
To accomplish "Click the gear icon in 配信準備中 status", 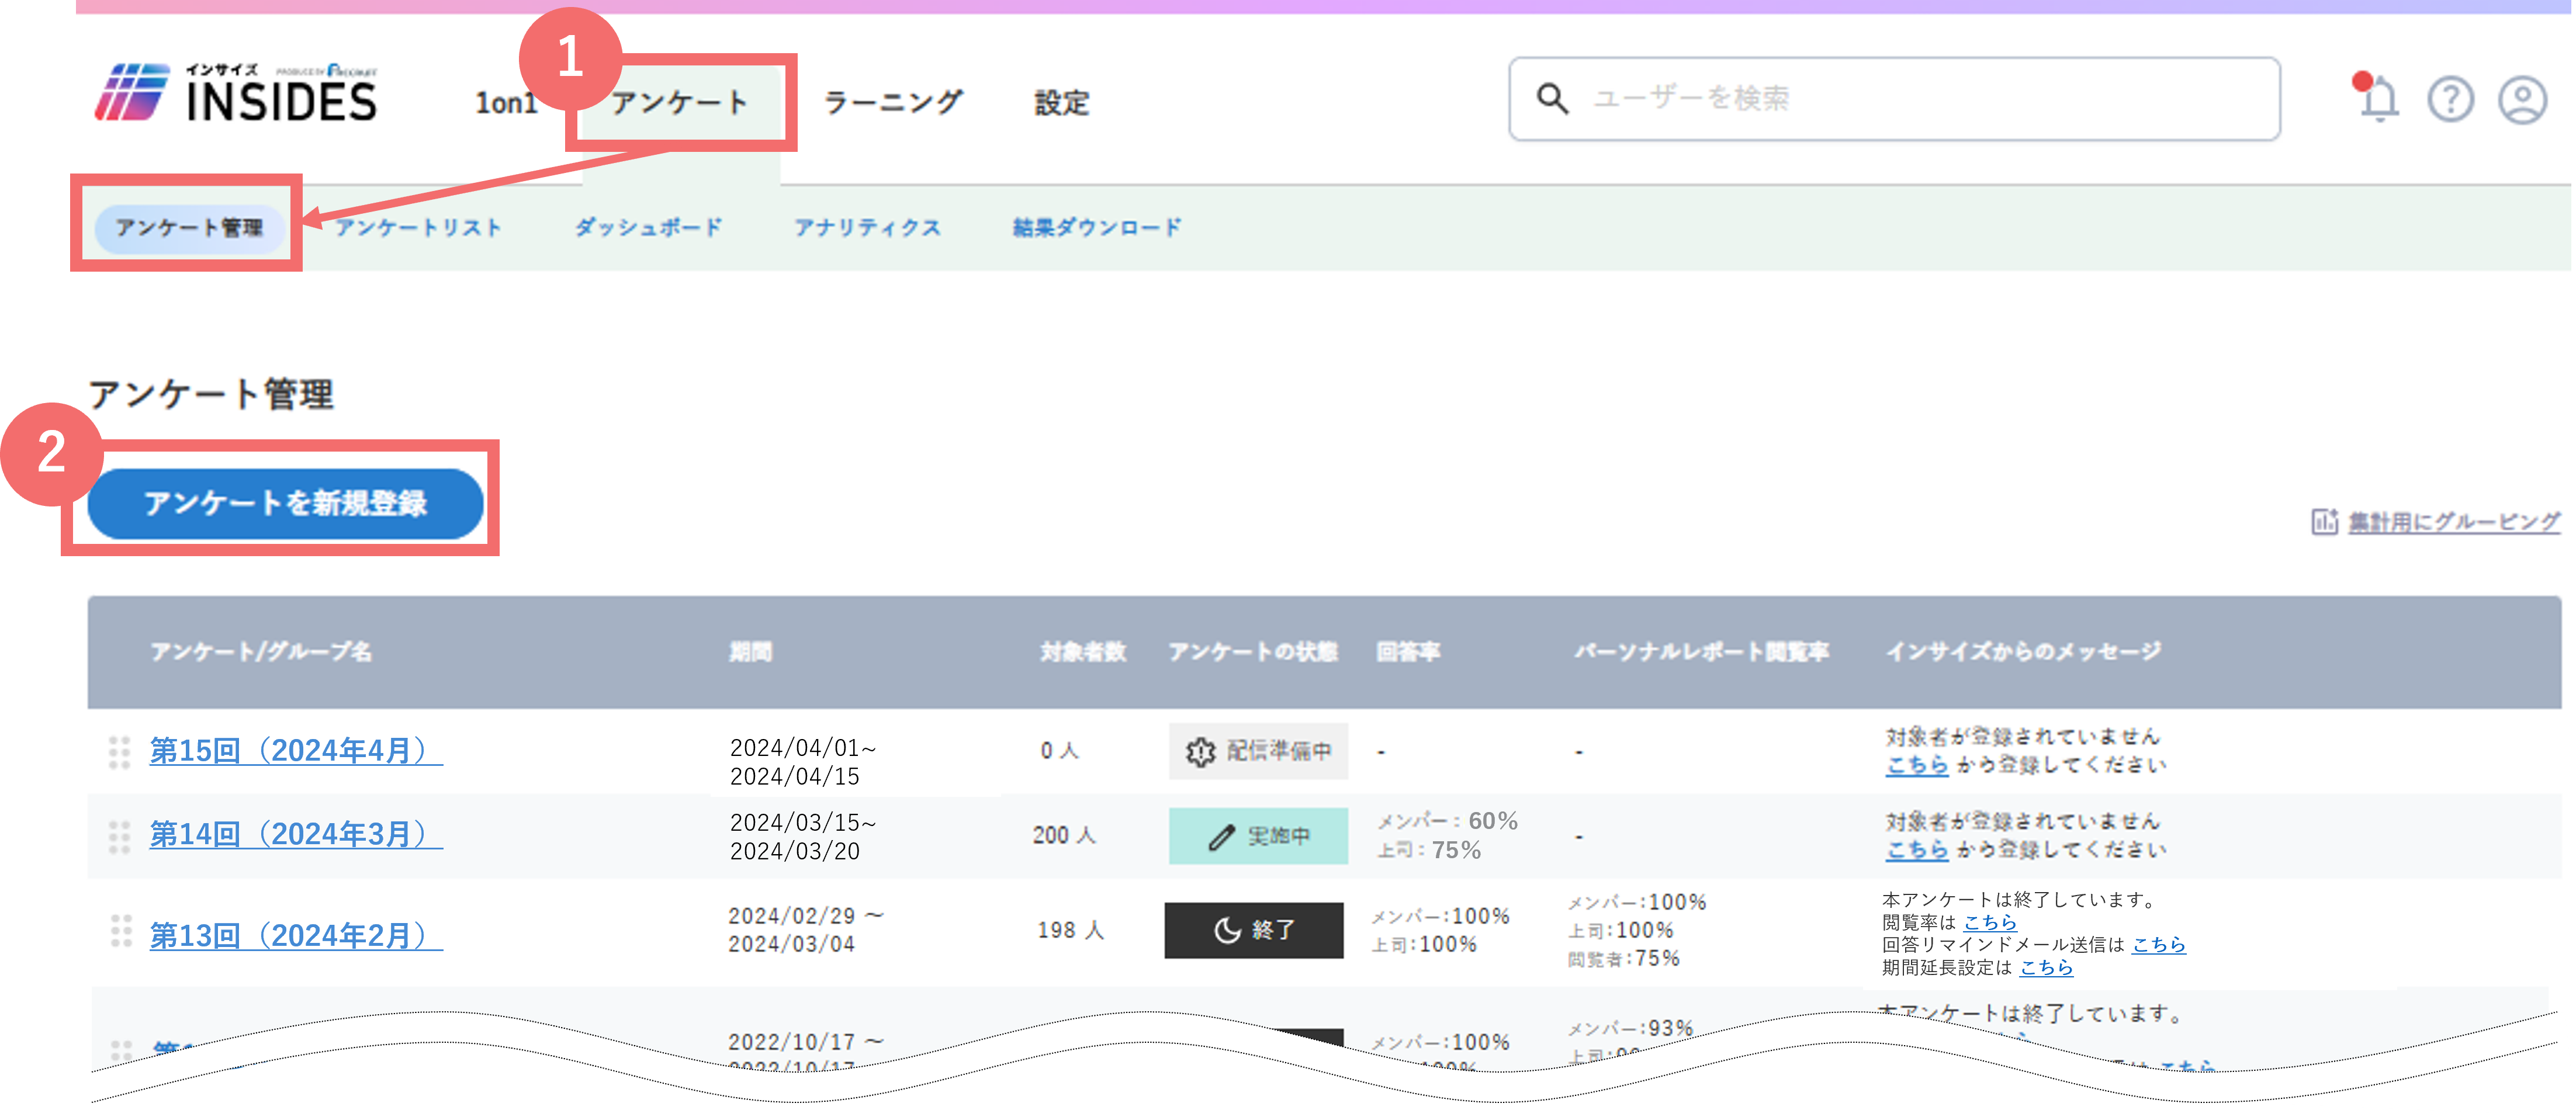I will [x=1200, y=751].
